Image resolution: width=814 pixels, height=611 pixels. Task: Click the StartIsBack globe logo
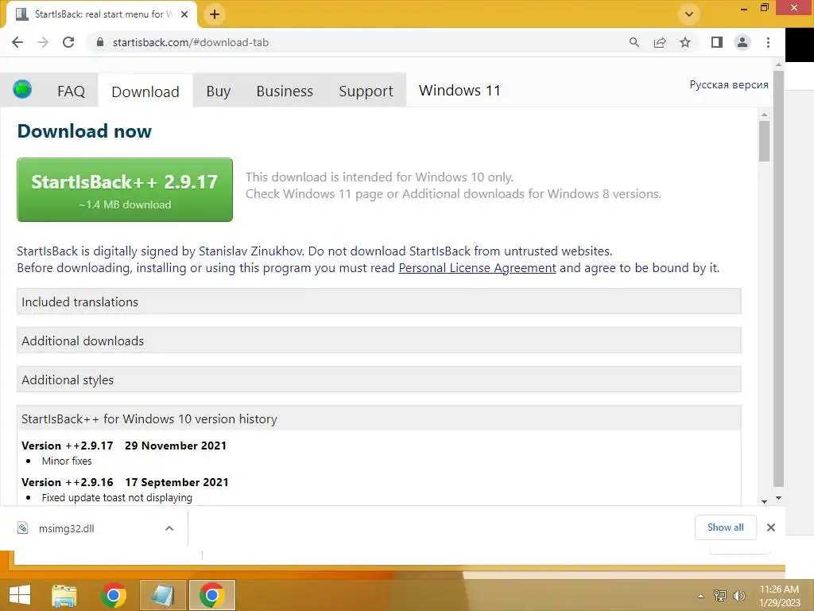pos(22,89)
